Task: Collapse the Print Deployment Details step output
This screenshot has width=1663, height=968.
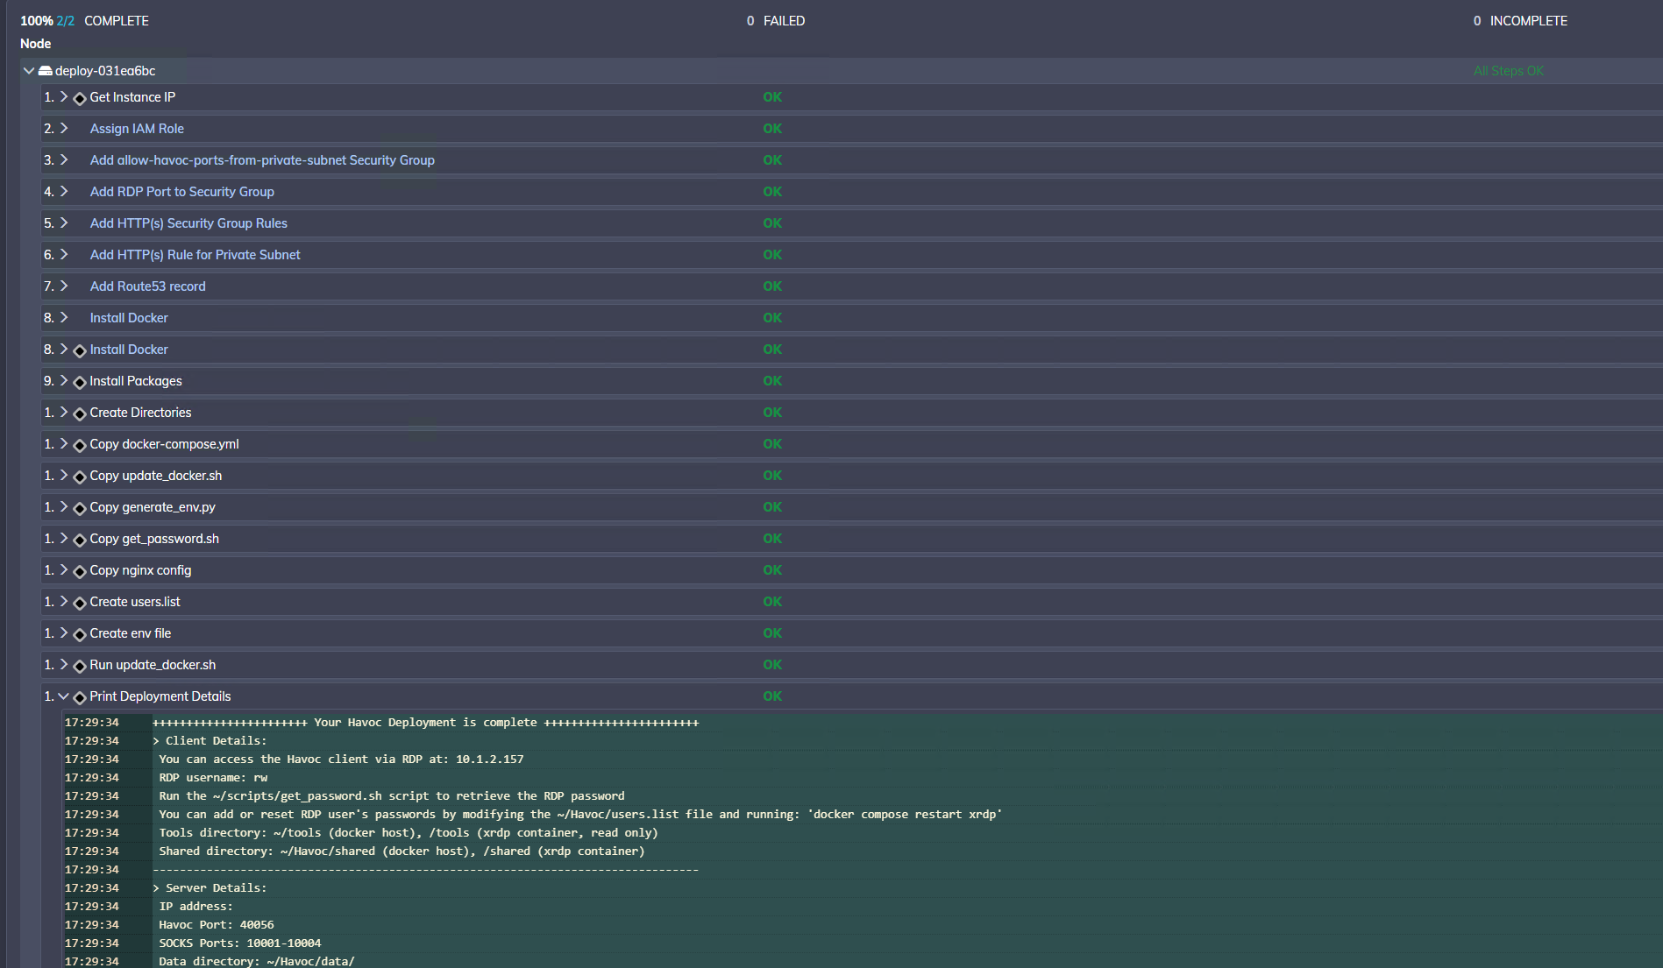Action: click(x=63, y=696)
